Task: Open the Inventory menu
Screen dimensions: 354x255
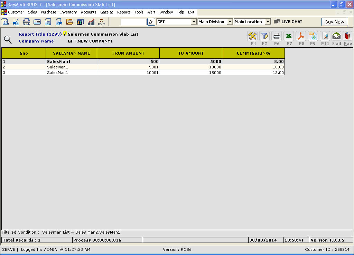Action: click(68, 12)
